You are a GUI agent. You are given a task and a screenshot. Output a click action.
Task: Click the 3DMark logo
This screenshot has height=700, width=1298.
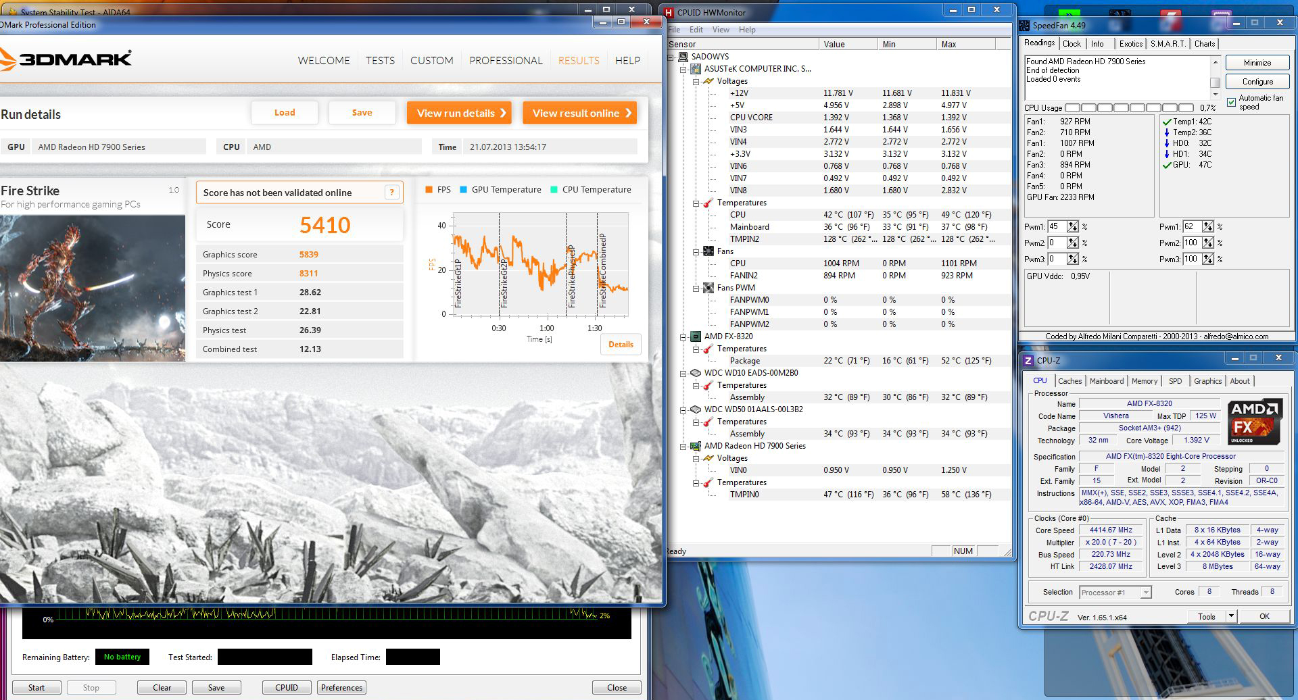coord(66,59)
